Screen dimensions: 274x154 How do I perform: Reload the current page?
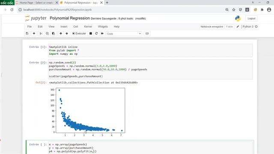[x=12, y=10]
